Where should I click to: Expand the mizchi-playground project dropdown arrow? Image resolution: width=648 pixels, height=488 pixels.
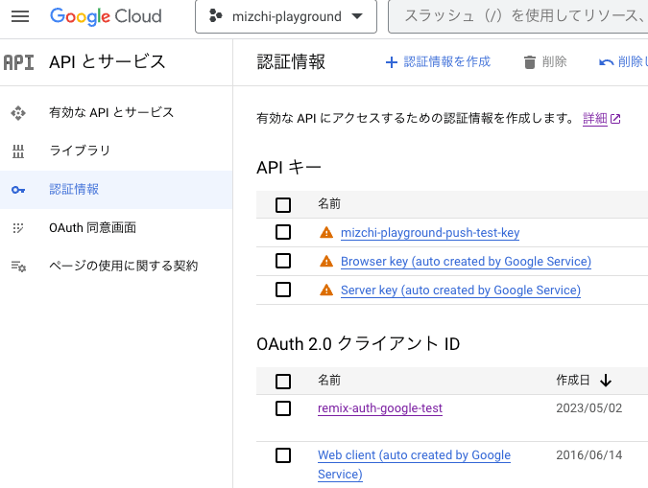[x=357, y=16]
